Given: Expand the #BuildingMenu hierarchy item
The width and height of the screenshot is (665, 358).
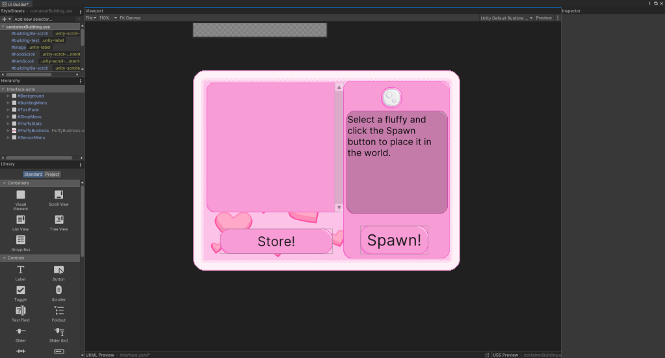Looking at the screenshot, I should 8,103.
